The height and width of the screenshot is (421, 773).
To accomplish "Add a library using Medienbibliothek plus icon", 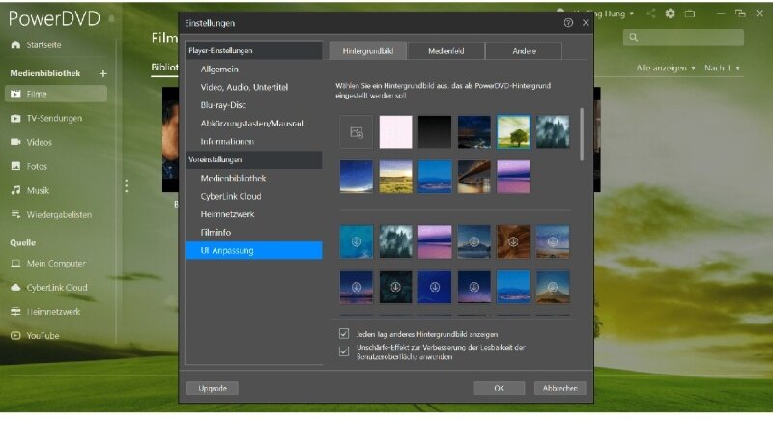I will point(103,73).
